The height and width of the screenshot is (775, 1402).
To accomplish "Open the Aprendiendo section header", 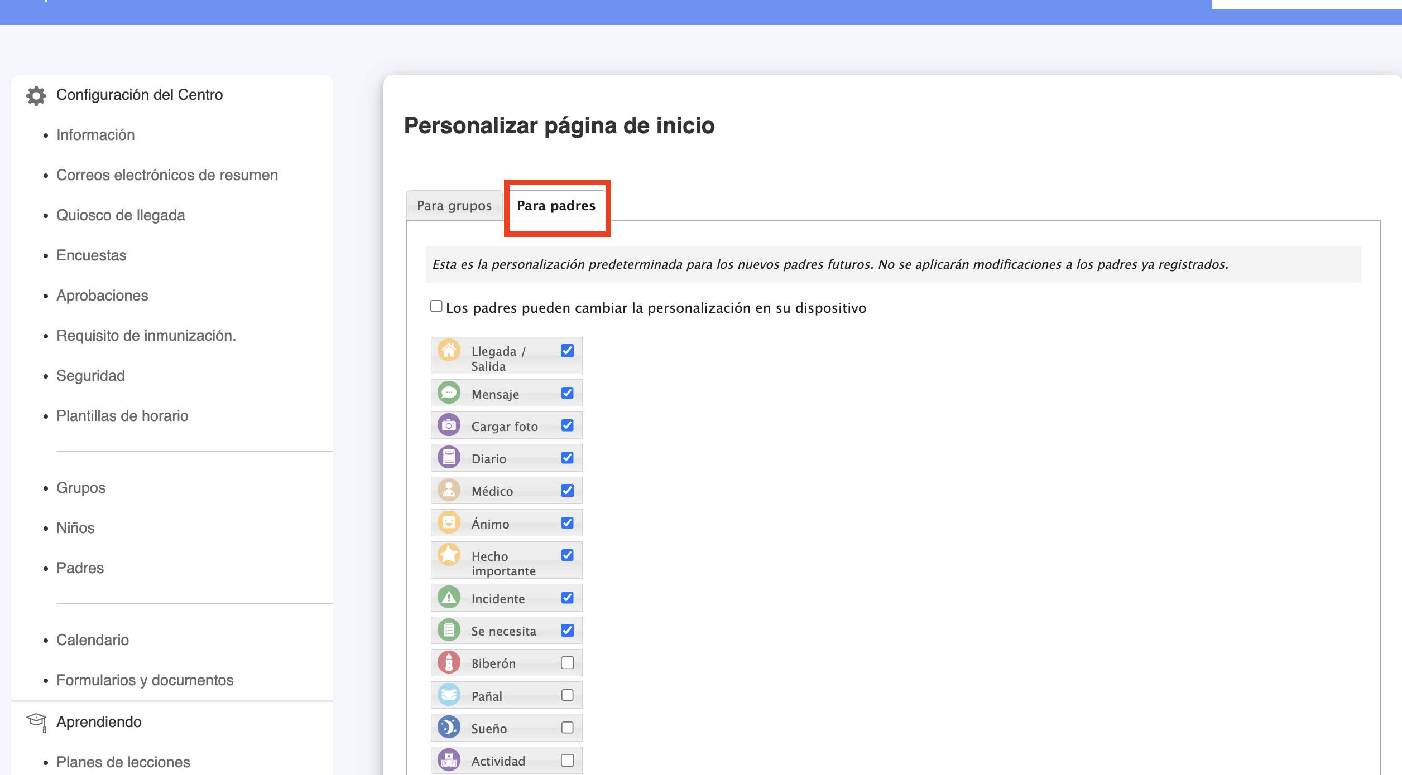I will click(x=99, y=722).
